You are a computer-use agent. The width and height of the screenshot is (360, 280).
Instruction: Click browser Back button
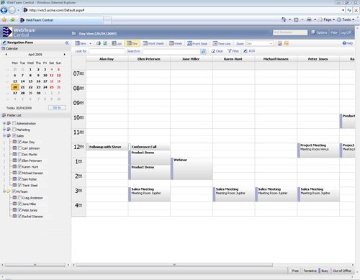[4, 10]
